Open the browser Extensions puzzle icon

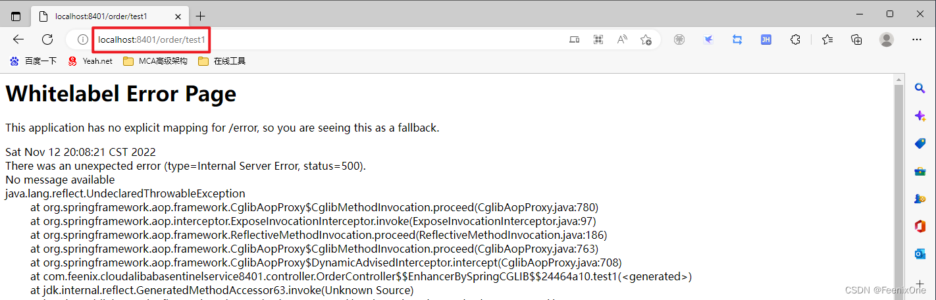795,39
